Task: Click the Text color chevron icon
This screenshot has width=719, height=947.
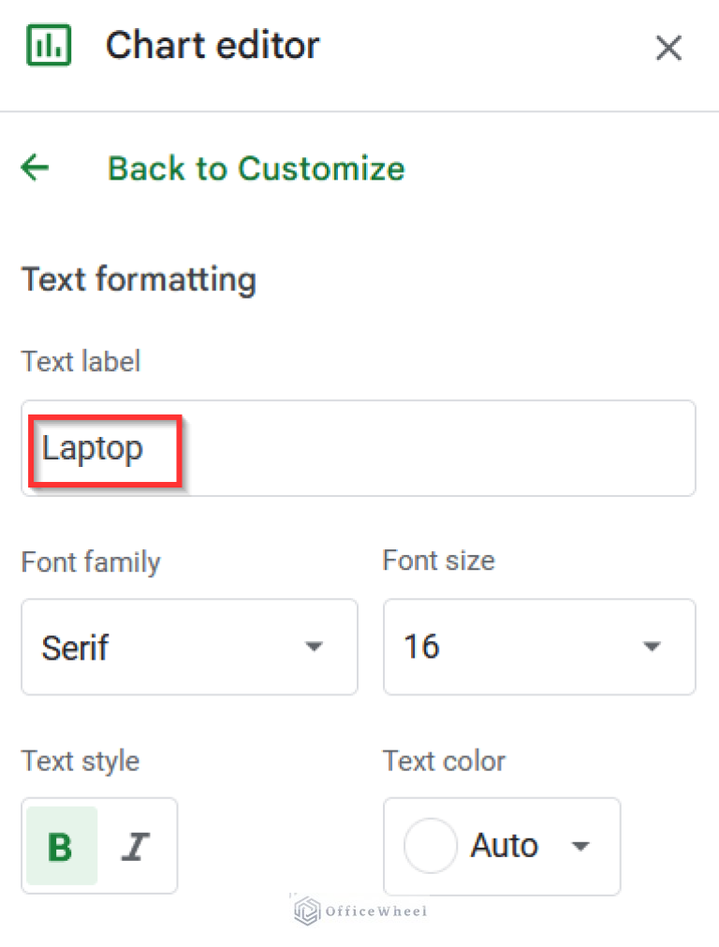Action: click(x=581, y=846)
